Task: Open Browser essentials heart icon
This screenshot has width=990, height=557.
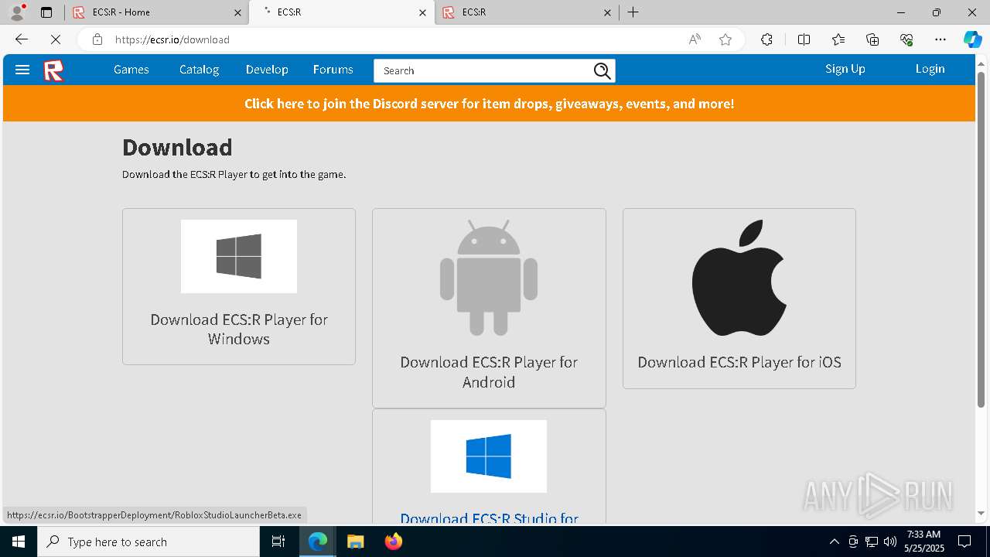Action: (x=906, y=39)
